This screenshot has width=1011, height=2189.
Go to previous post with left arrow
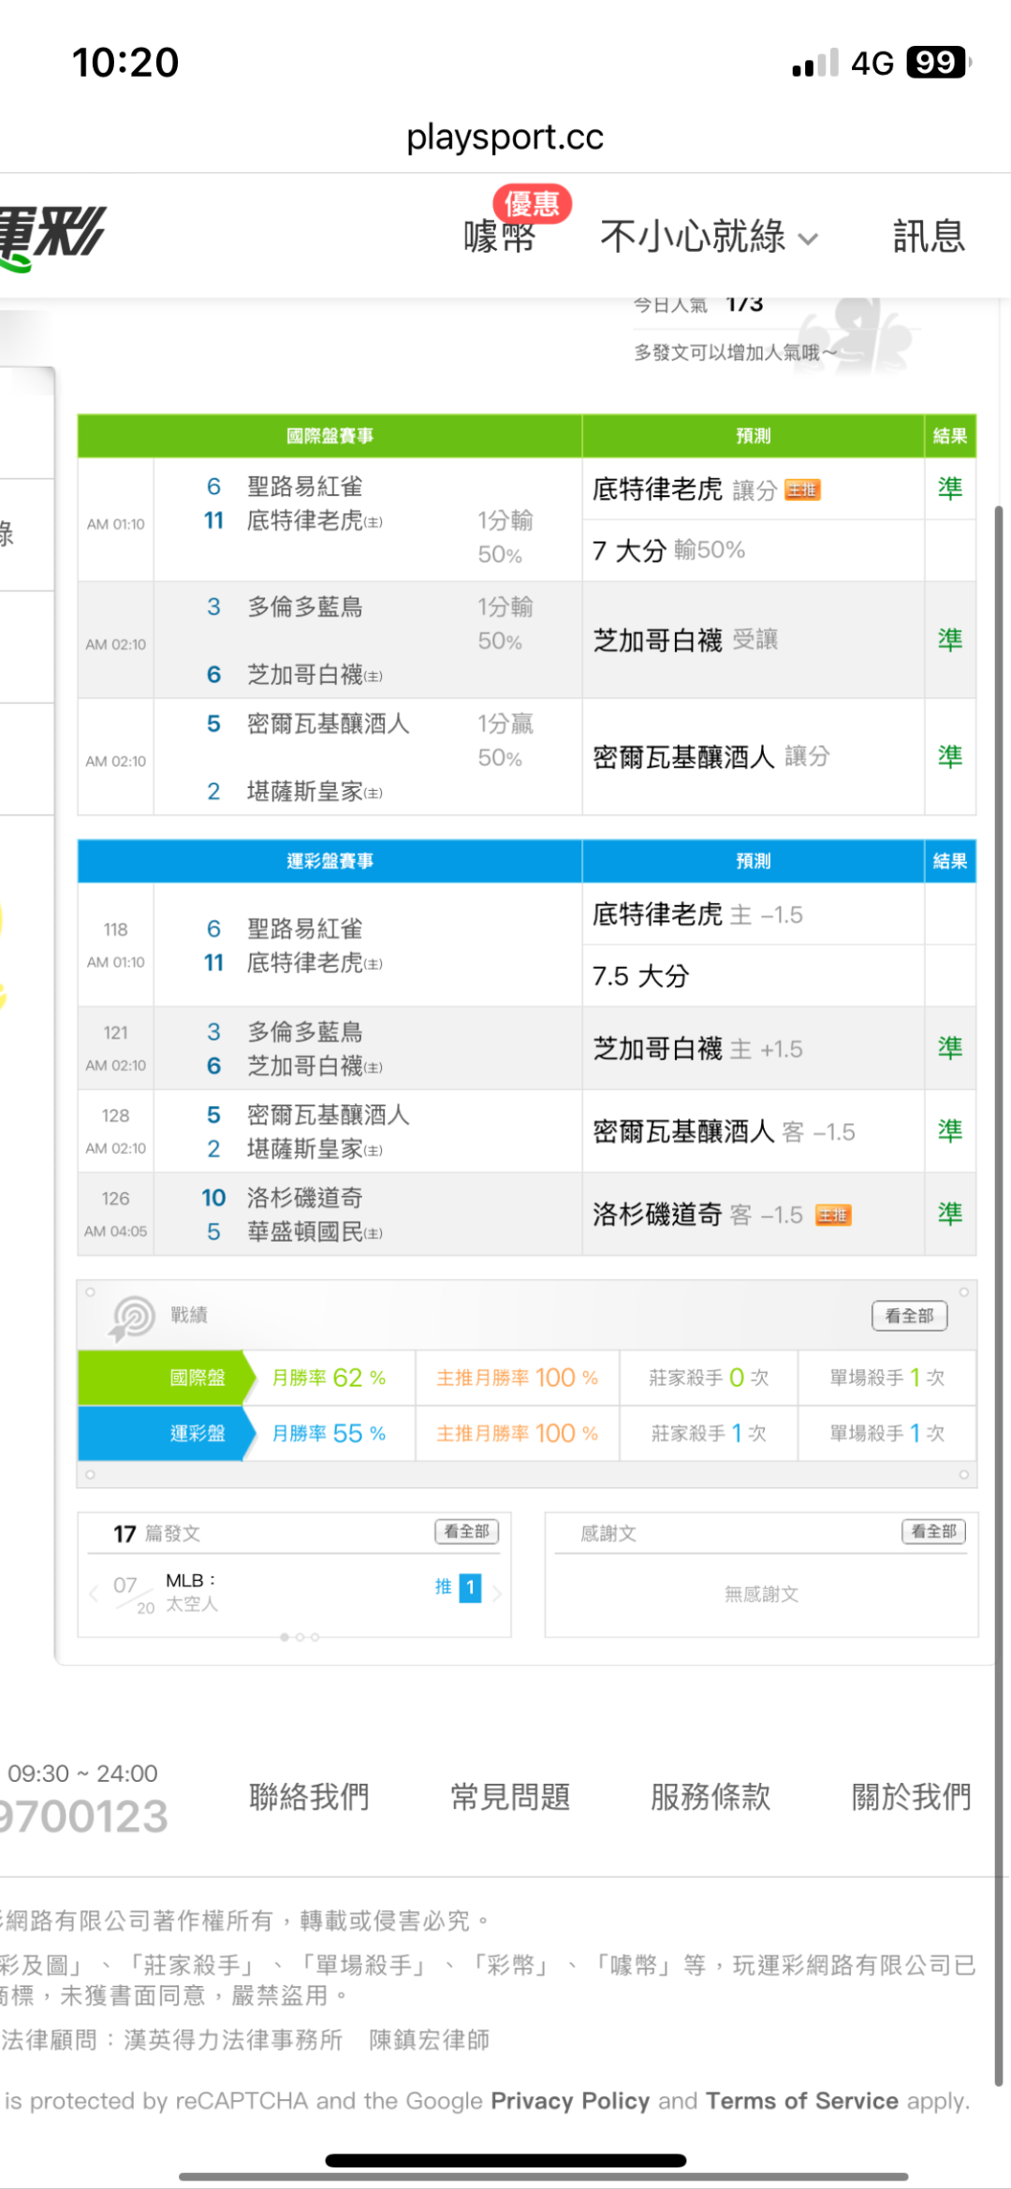point(94,1594)
